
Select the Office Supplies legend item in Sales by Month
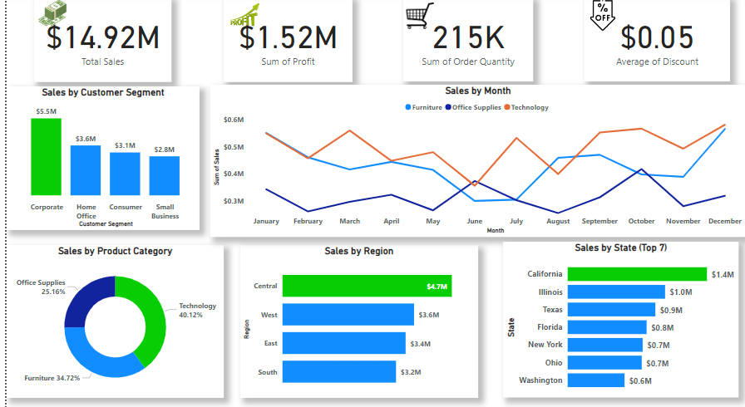pos(475,107)
